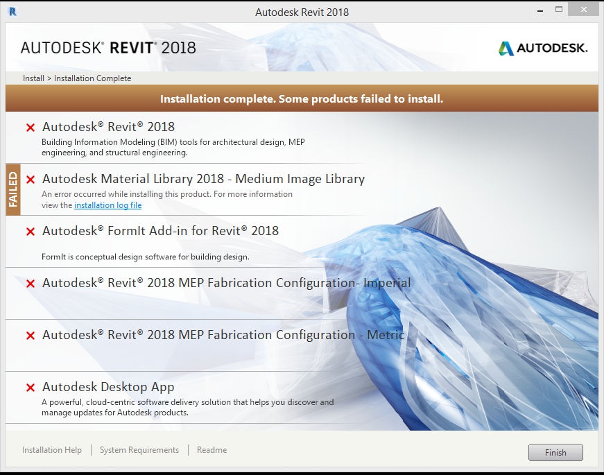Image resolution: width=604 pixels, height=475 pixels.
Task: Click red X beside Autodesk Revit 2018
Action: click(x=31, y=128)
